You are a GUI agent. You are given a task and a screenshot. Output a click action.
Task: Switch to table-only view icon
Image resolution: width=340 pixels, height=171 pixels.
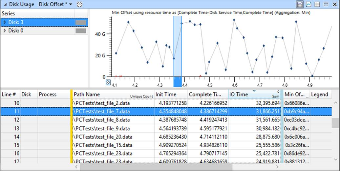click(x=317, y=4)
